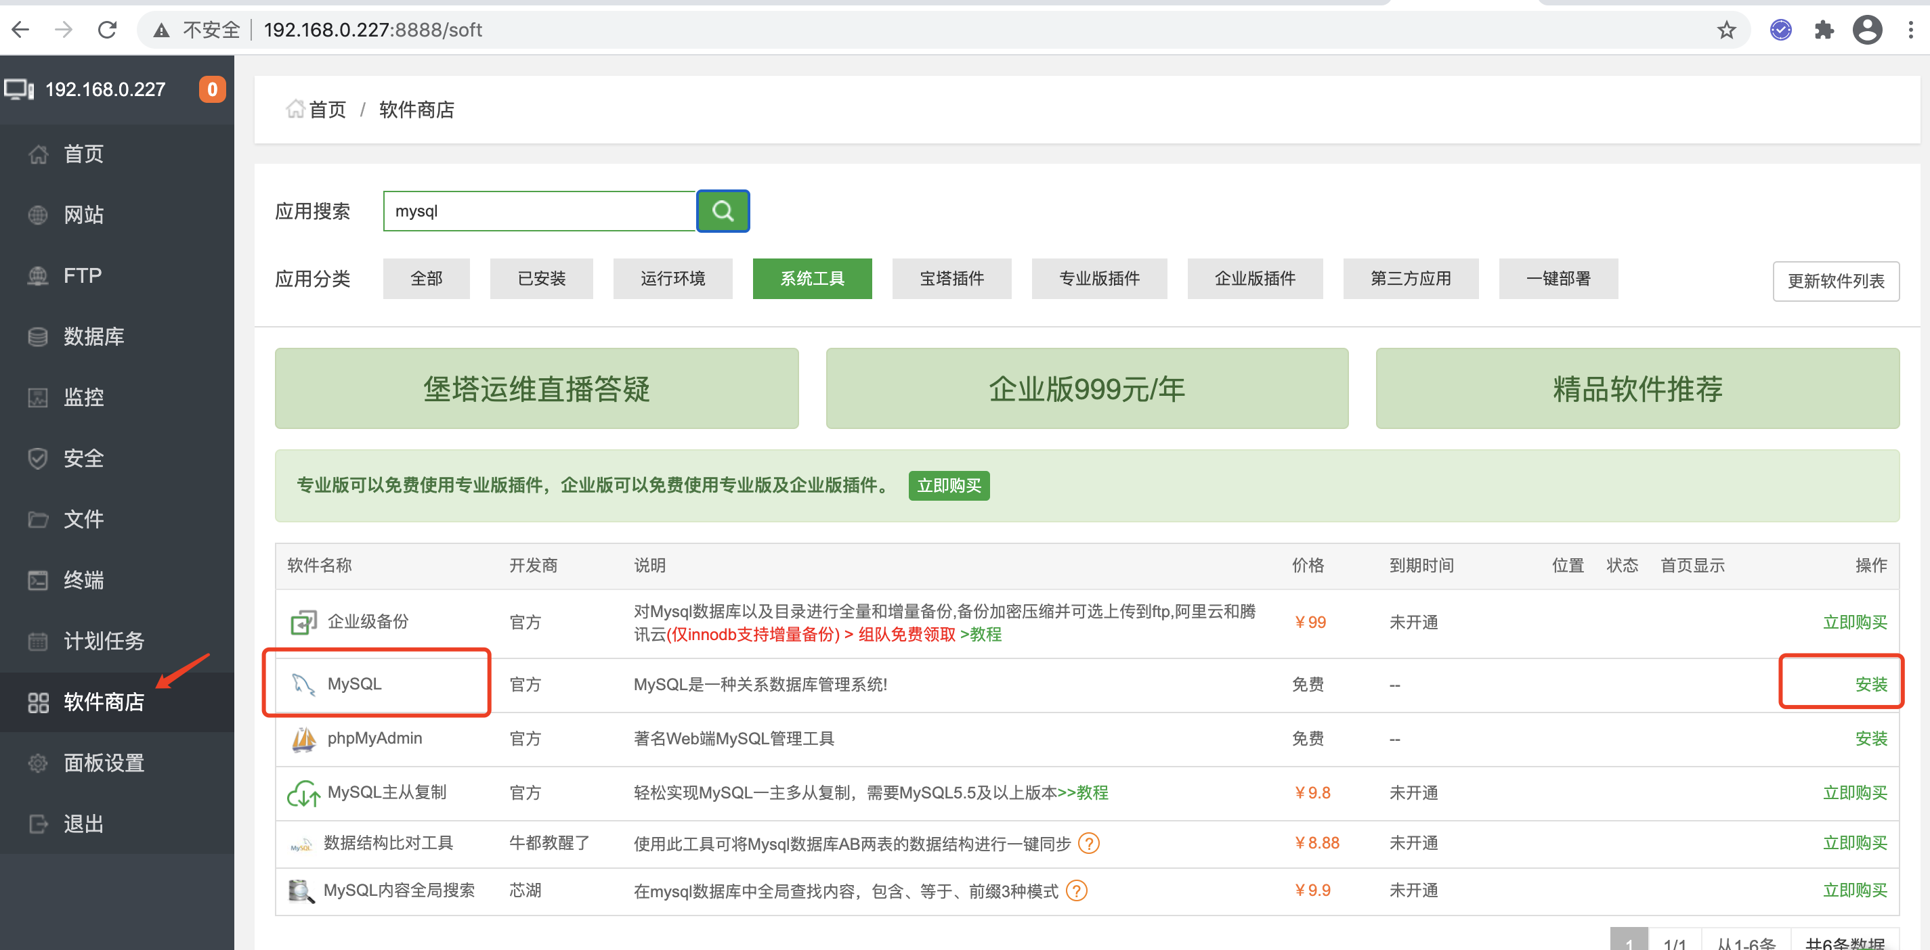Open the browser extensions puzzle icon
The width and height of the screenshot is (1930, 950).
1824,30
